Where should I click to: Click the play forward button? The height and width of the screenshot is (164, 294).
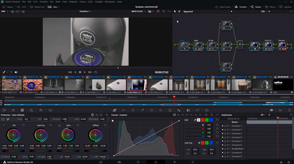pyautogui.click(x=85, y=72)
